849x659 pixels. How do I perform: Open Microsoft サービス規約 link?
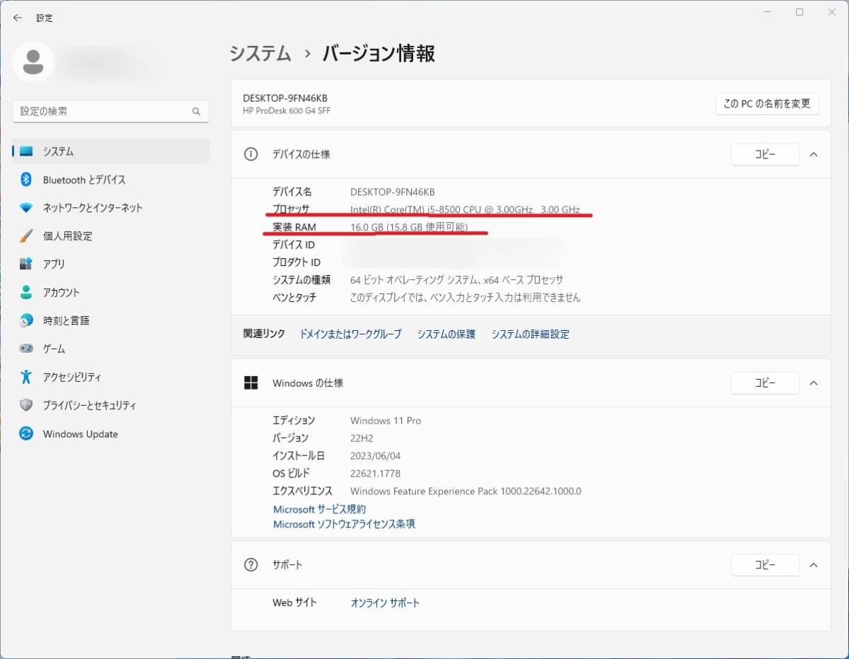(319, 509)
